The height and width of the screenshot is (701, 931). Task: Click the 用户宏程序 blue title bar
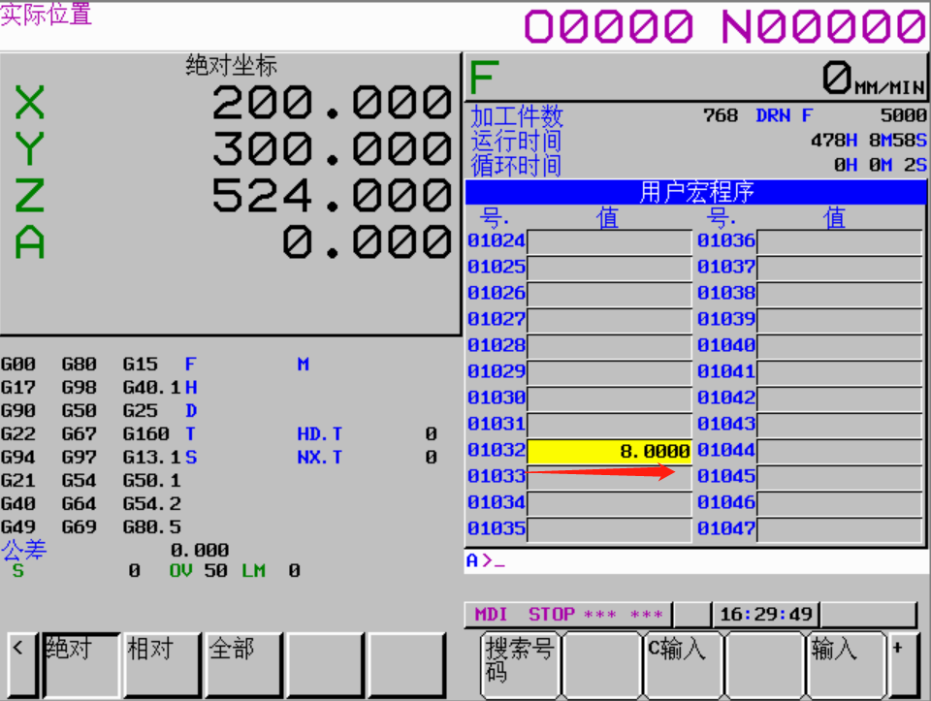[695, 192]
